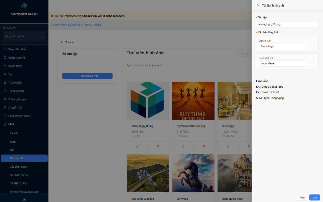Viewport: 323px width, 202px height.
Task: Open Bài viết under CMS
Action: click(24, 133)
